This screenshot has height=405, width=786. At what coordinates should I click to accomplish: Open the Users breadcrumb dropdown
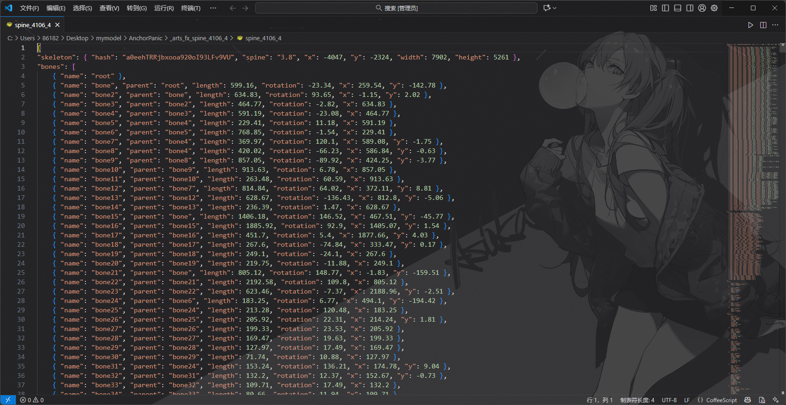(27, 38)
